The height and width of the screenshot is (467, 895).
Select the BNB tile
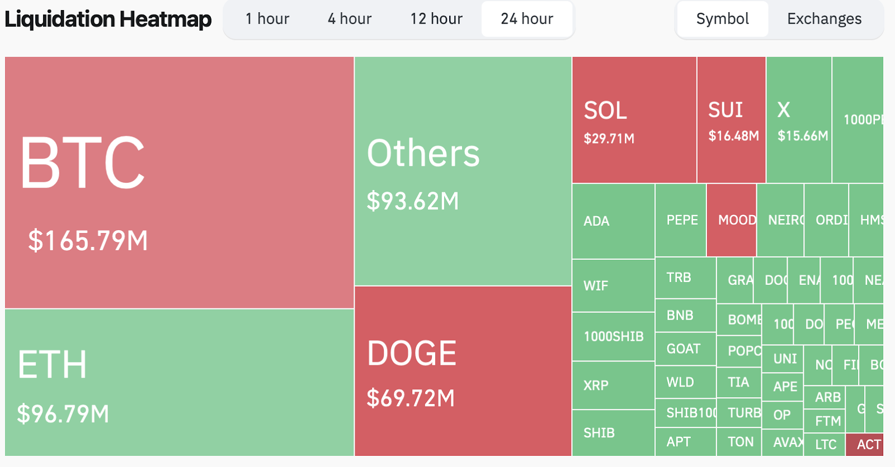[686, 316]
